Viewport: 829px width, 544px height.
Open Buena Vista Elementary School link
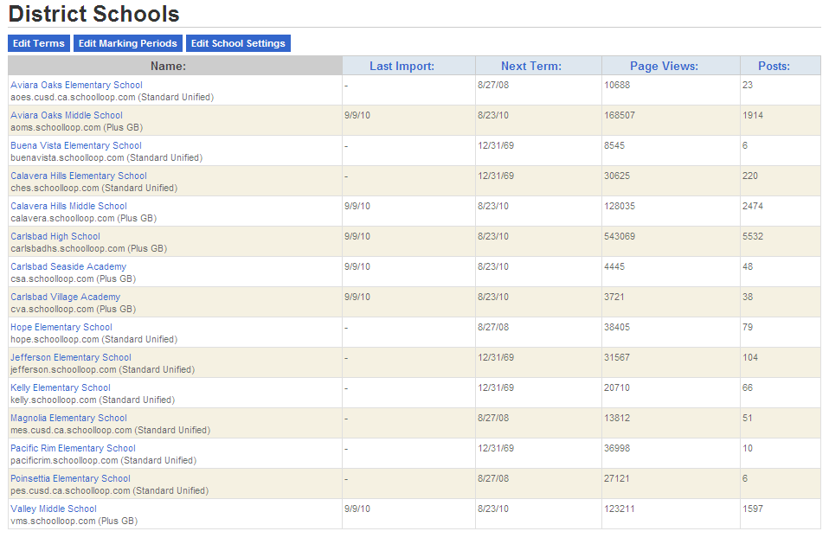(75, 145)
